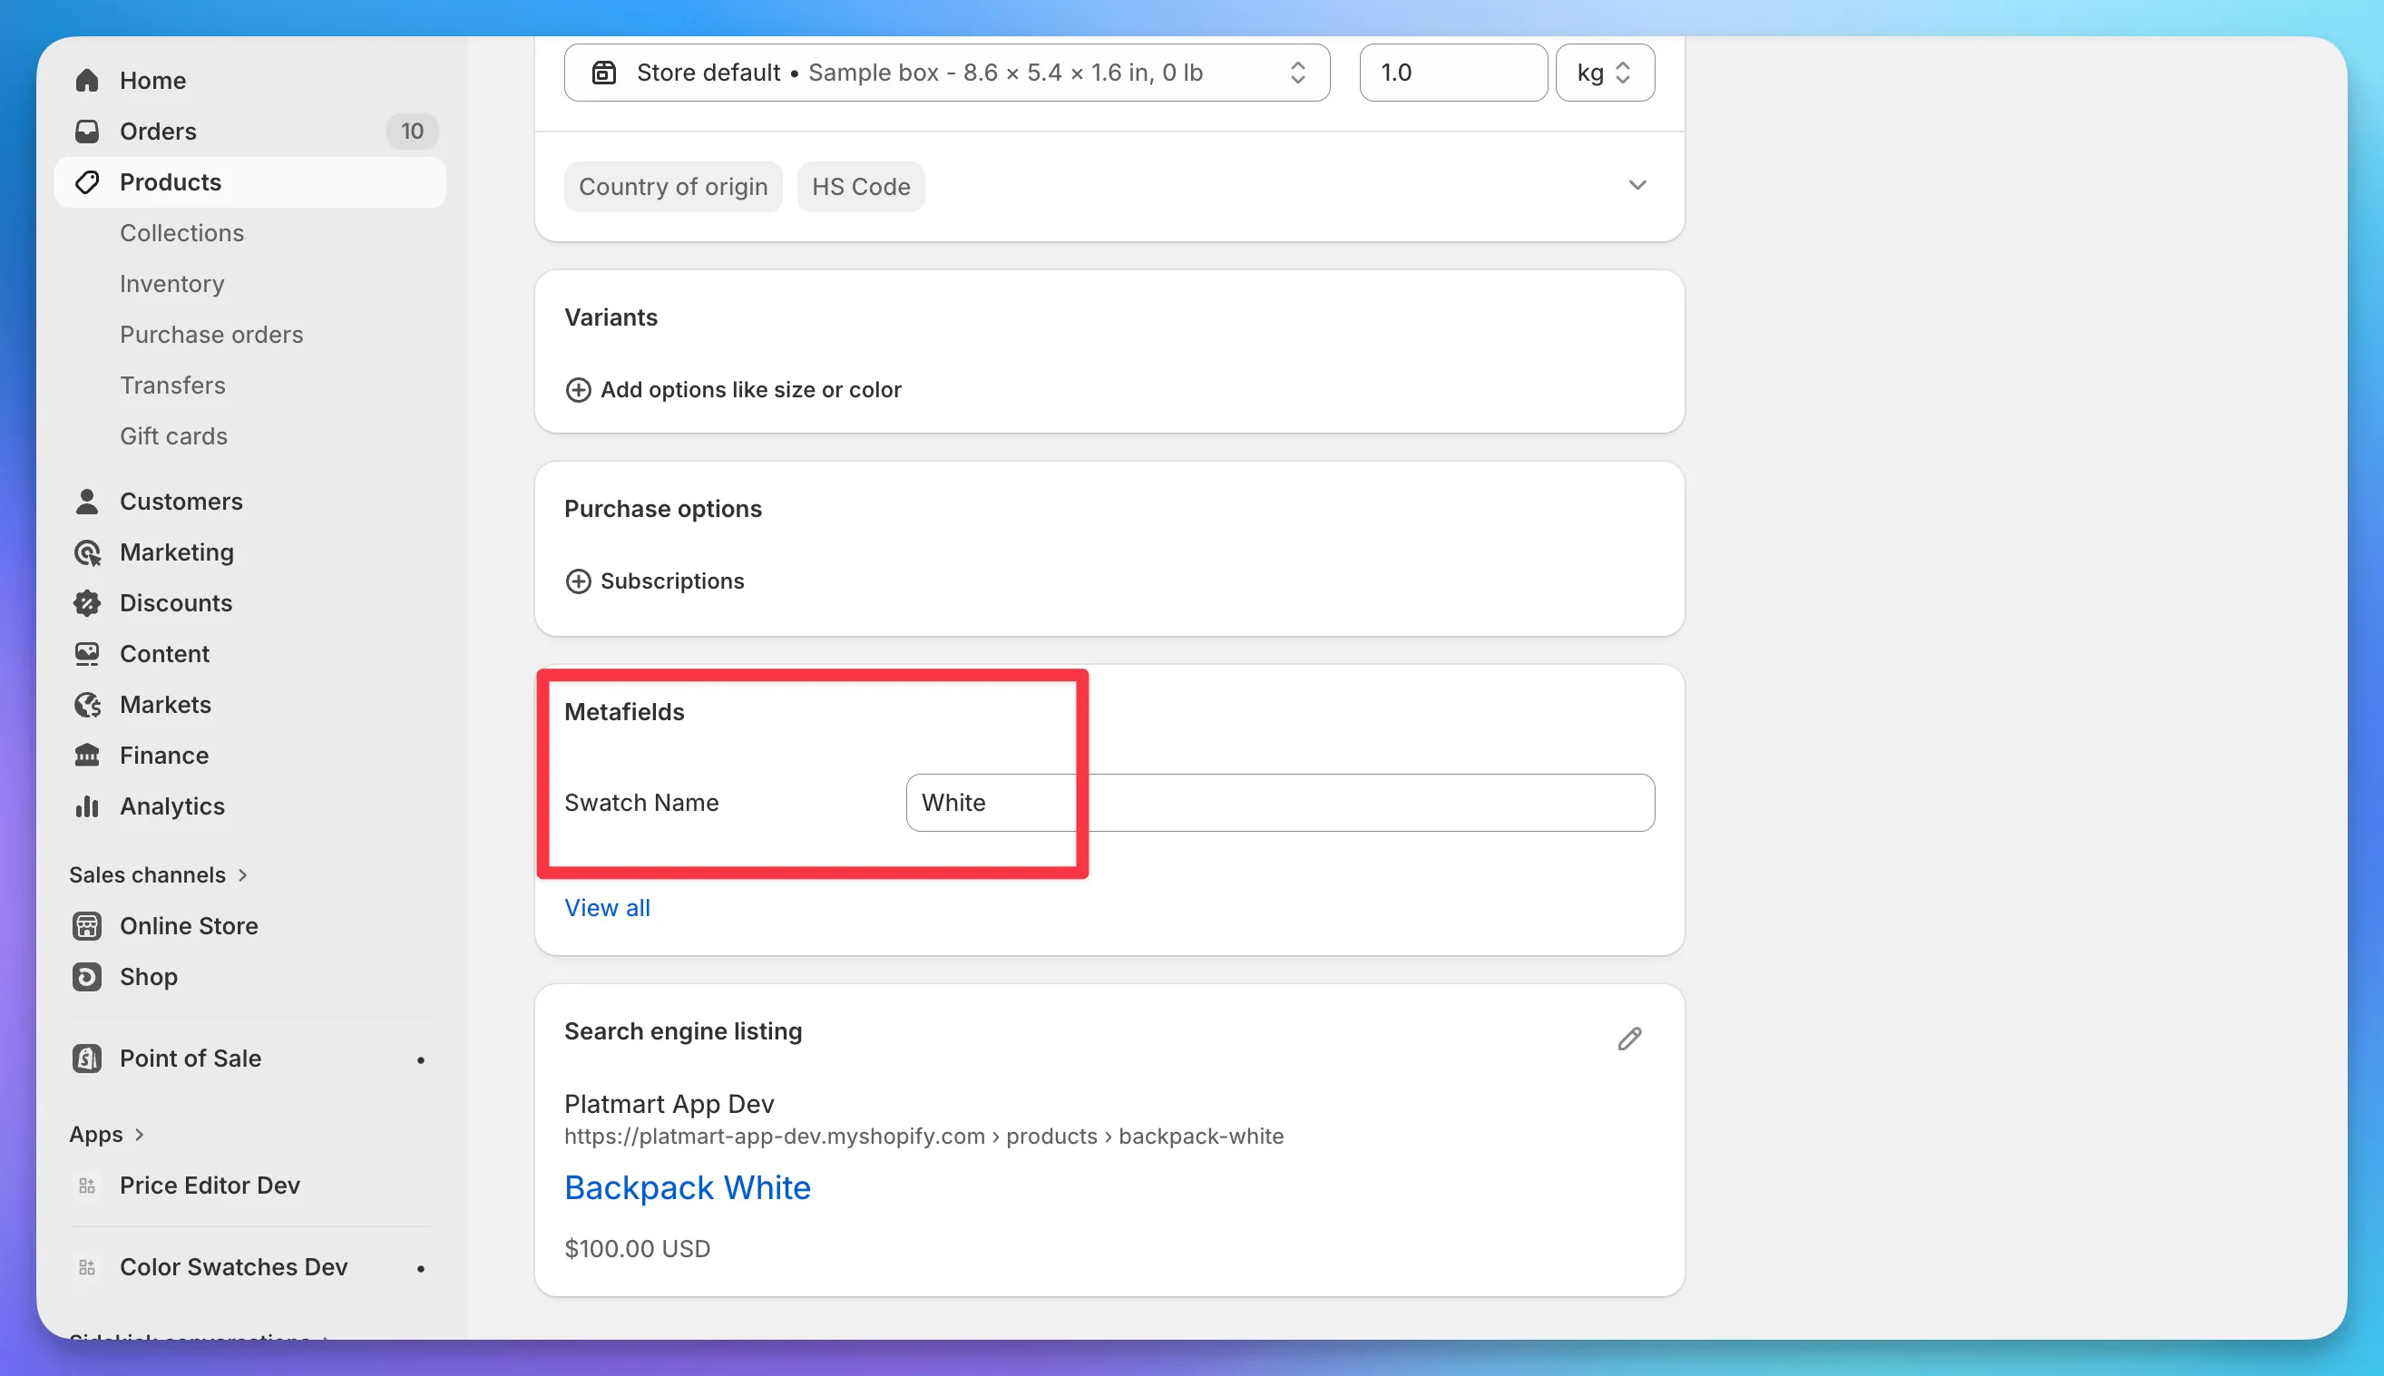Click the Products tag icon
2384x1376 pixels.
point(87,182)
